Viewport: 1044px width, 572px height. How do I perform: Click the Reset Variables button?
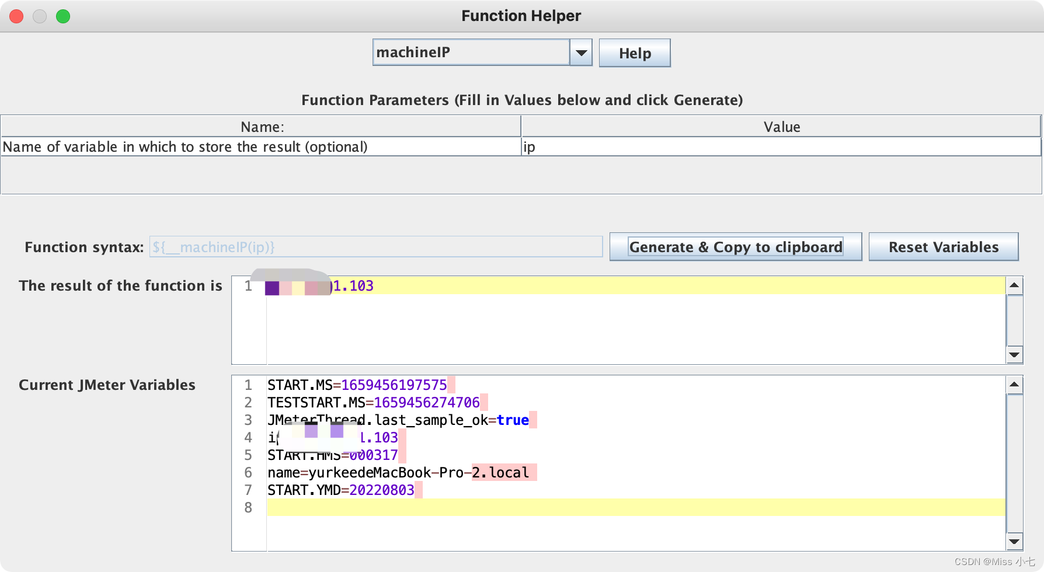click(x=944, y=247)
